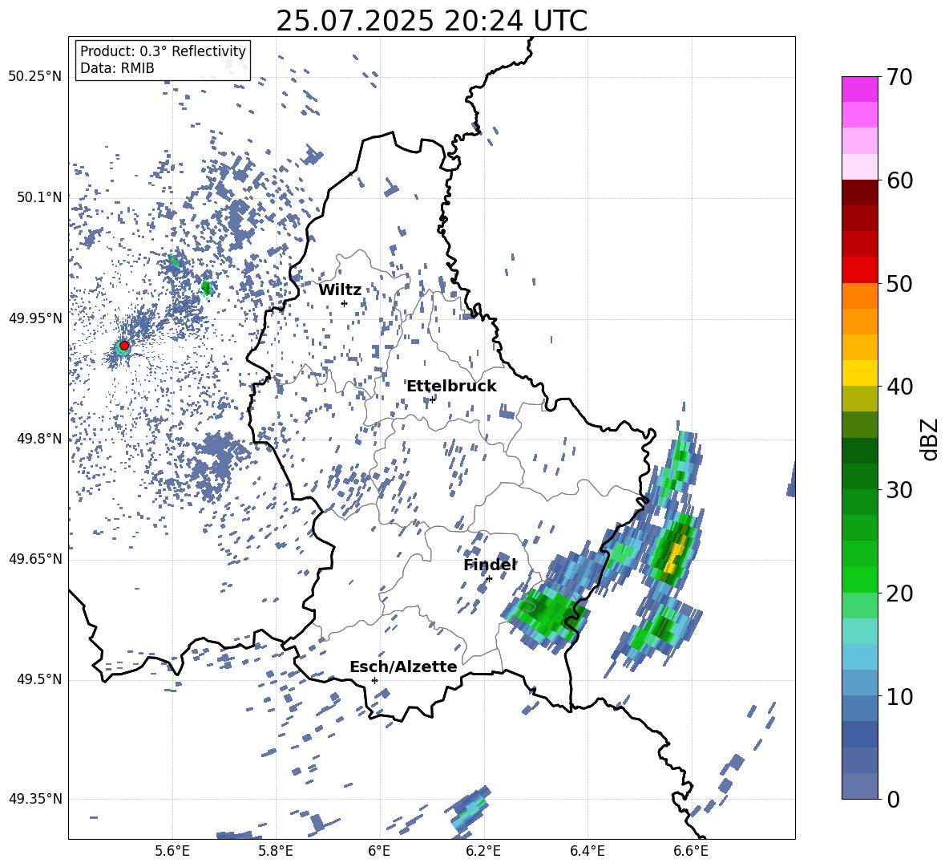Click the colorbar tick label 60
949x867 pixels.
point(899,180)
